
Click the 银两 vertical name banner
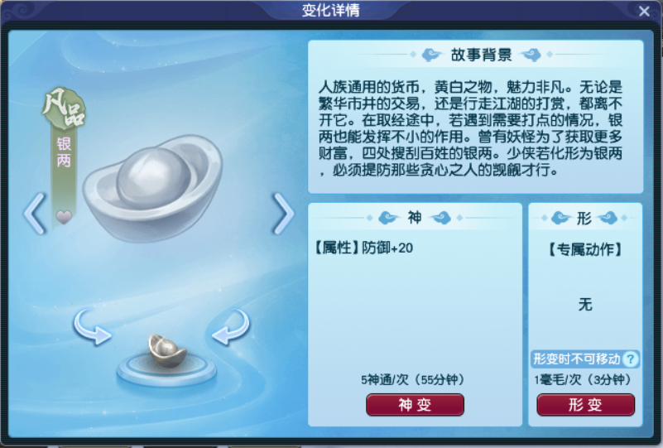click(x=64, y=152)
